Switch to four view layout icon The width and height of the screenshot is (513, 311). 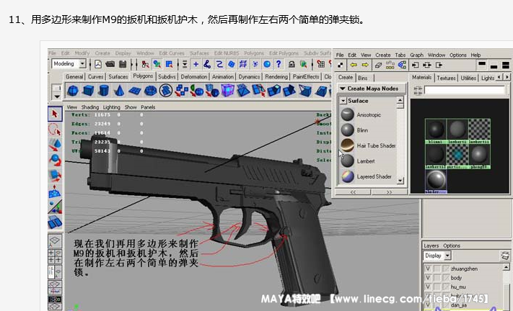click(55, 256)
